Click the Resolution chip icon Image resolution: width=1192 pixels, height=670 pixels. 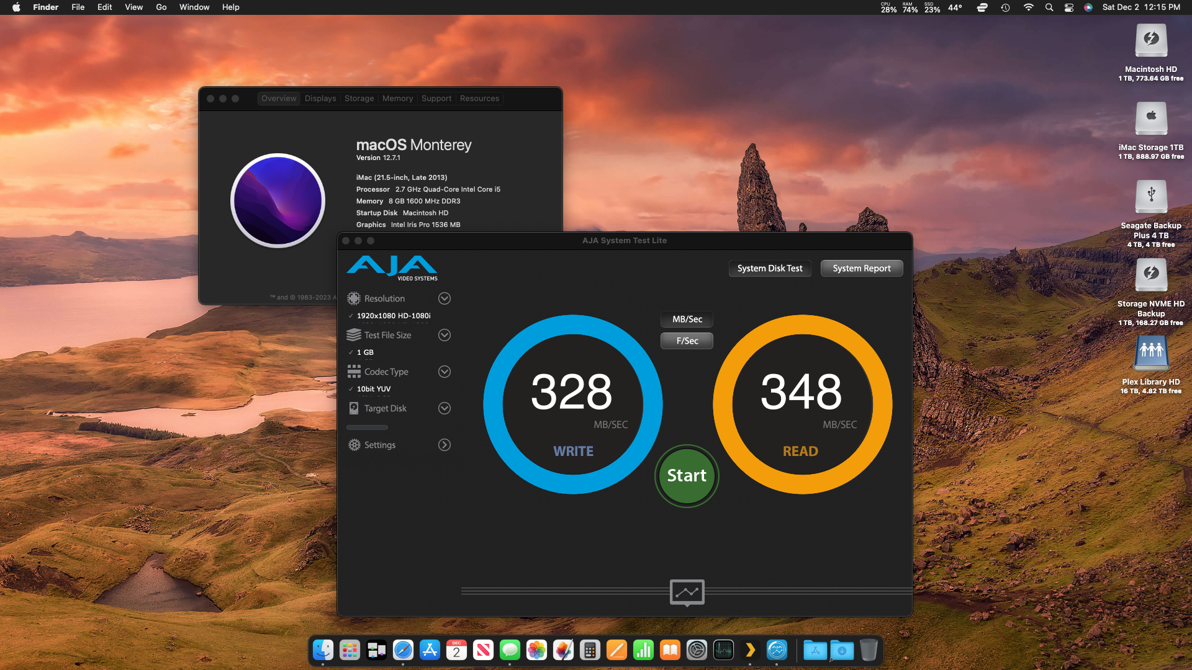[x=354, y=298]
